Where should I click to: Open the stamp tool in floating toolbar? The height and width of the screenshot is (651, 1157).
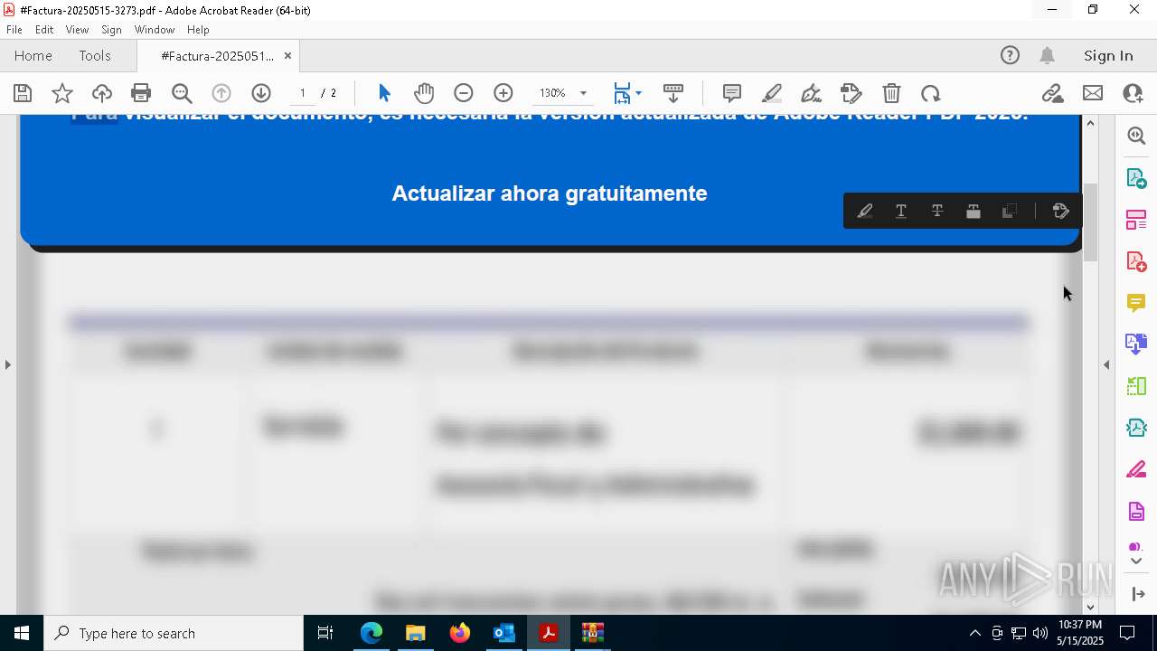tap(1061, 211)
